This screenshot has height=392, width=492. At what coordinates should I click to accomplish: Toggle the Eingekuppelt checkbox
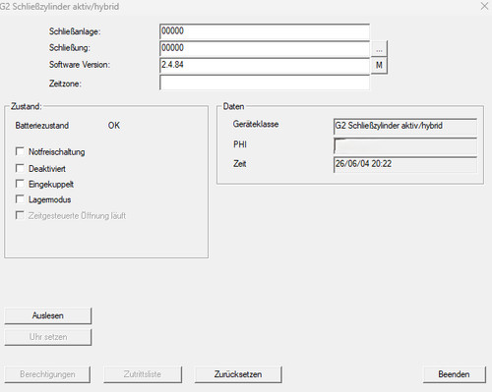tap(20, 184)
